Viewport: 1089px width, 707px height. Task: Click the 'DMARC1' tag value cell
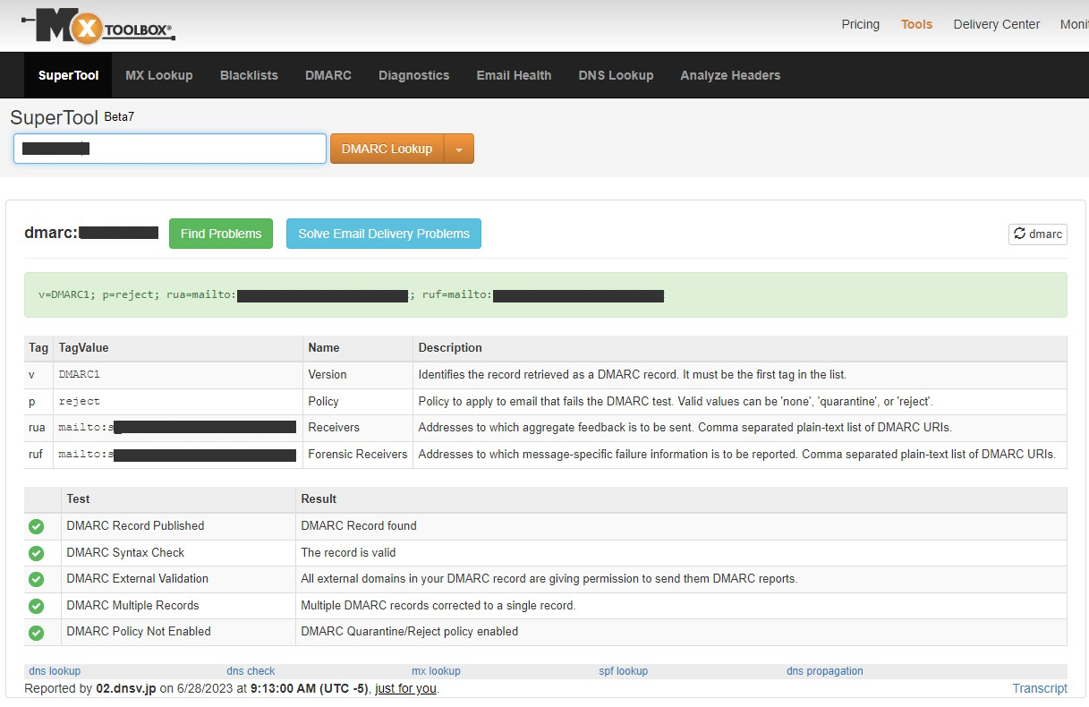tap(178, 375)
